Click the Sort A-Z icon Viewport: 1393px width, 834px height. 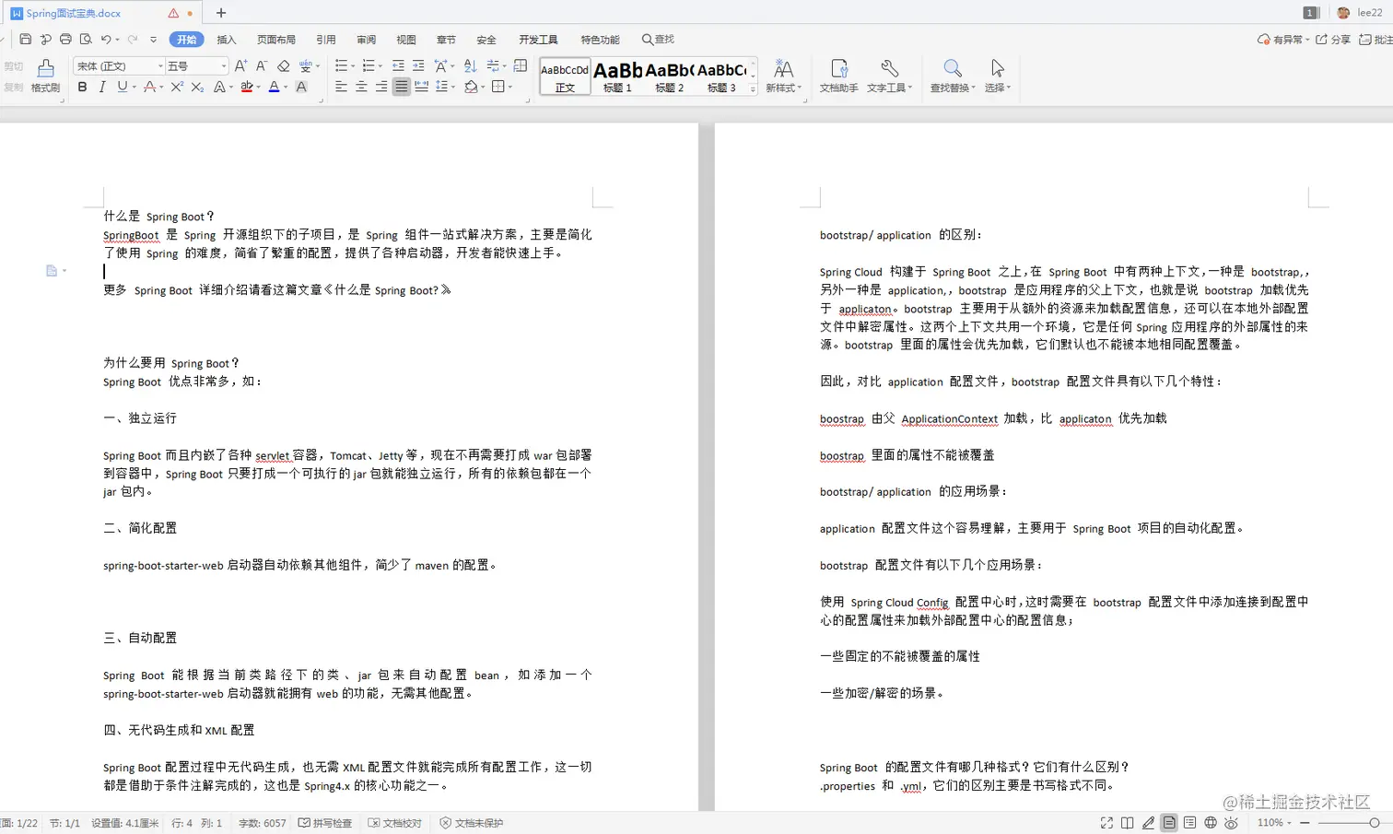click(x=471, y=65)
